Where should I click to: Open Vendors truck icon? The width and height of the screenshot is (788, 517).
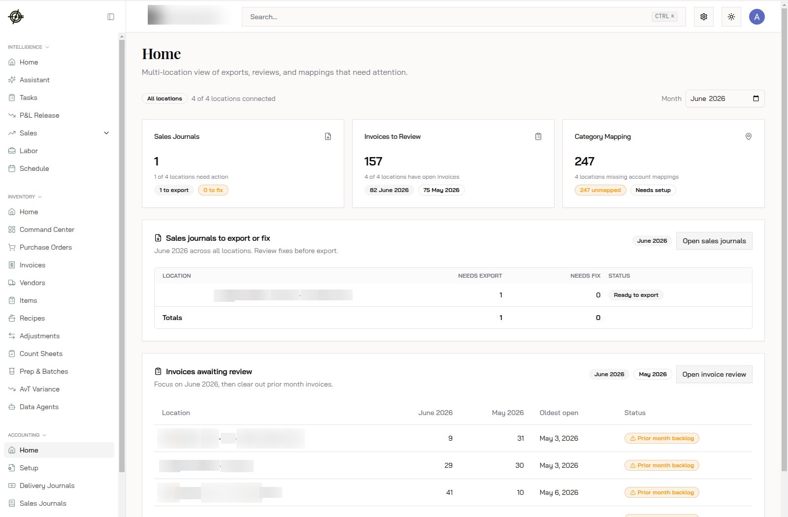[12, 283]
